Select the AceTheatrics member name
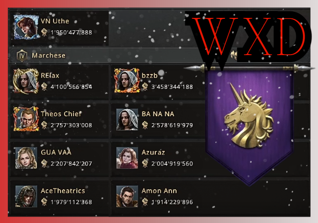 coord(63,191)
